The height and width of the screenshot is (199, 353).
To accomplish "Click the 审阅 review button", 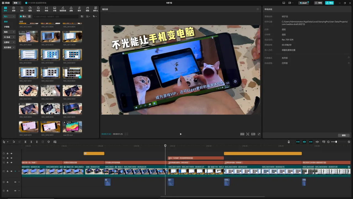I will pyautogui.click(x=319, y=3).
